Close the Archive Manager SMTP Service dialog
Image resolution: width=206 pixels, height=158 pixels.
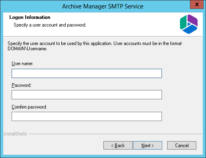click(197, 4)
